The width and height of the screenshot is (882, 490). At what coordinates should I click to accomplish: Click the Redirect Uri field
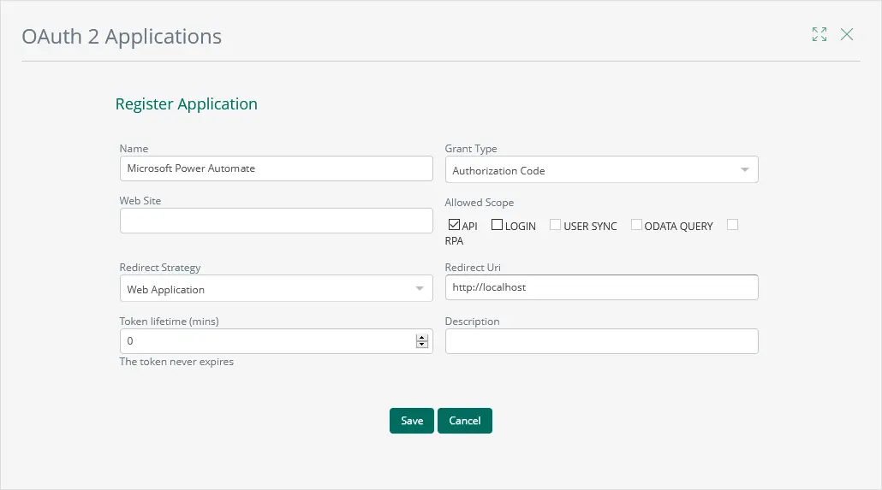601,287
